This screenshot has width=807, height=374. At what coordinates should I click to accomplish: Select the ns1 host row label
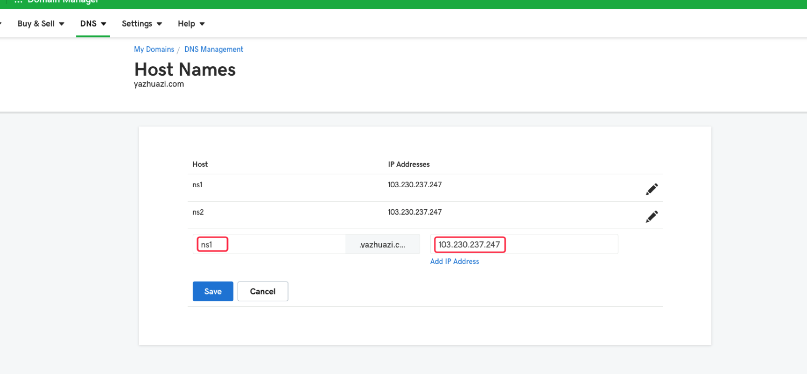[x=197, y=185]
